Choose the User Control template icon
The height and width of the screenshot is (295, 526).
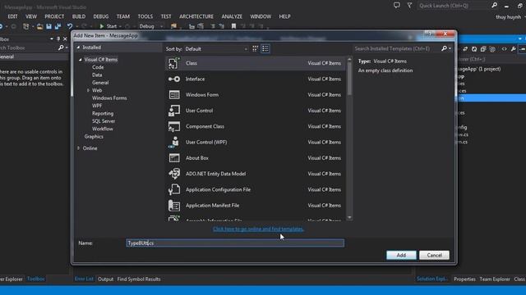click(173, 111)
